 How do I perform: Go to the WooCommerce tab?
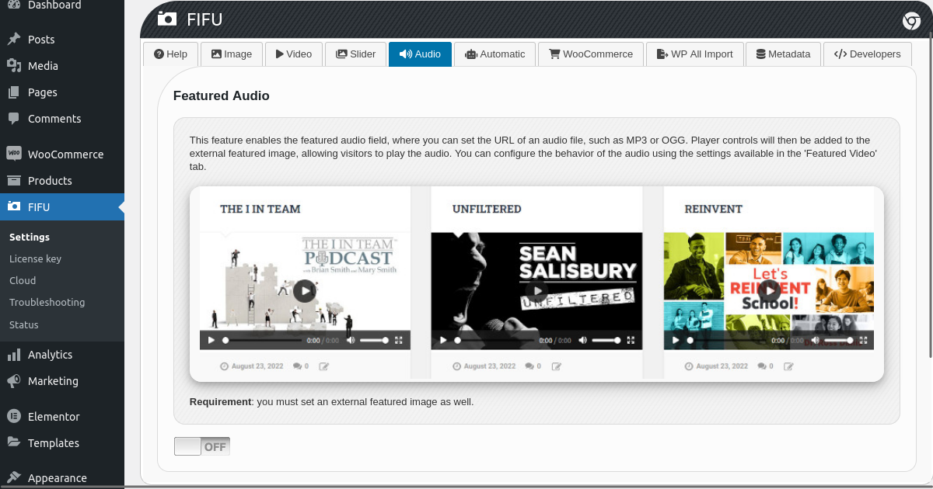tap(591, 54)
